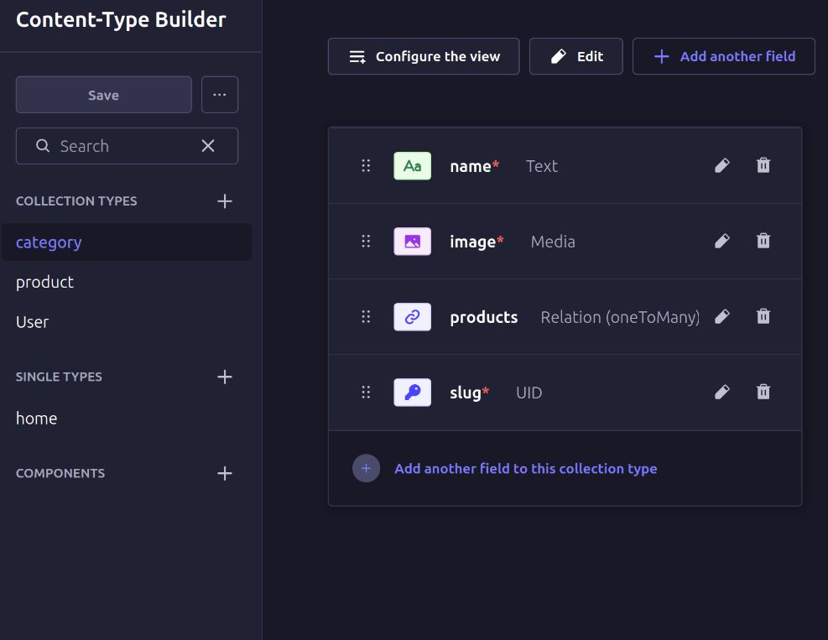This screenshot has width=828, height=640.
Task: Edit the name field with pencil icon
Action: (721, 165)
